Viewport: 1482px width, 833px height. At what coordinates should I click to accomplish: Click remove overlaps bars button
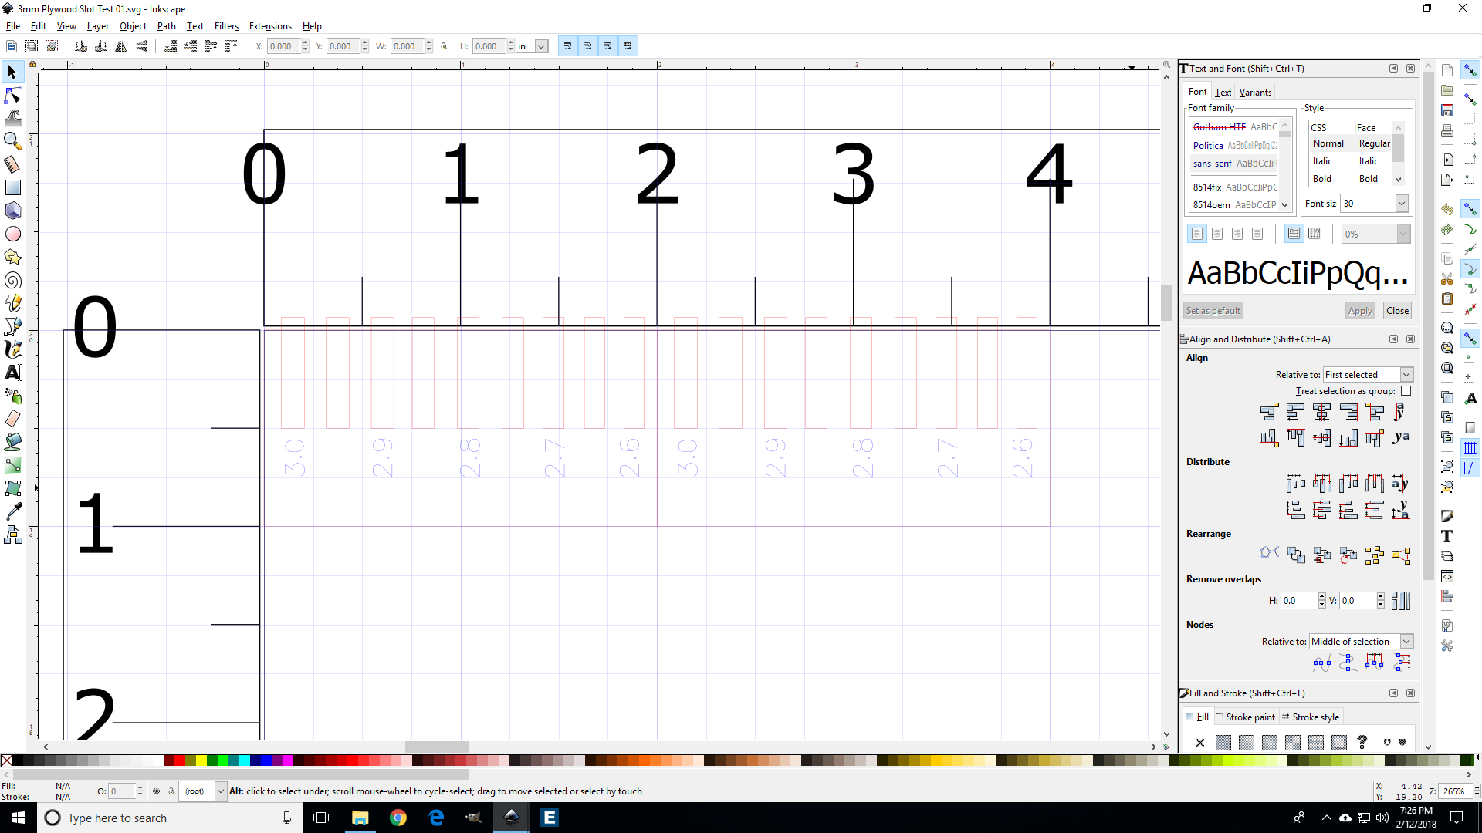pos(1401,601)
